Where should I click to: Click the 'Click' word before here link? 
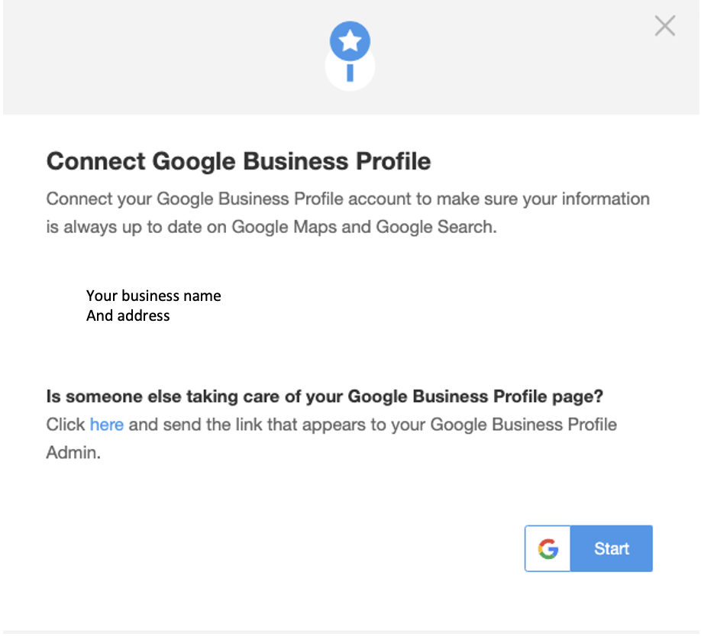click(66, 424)
